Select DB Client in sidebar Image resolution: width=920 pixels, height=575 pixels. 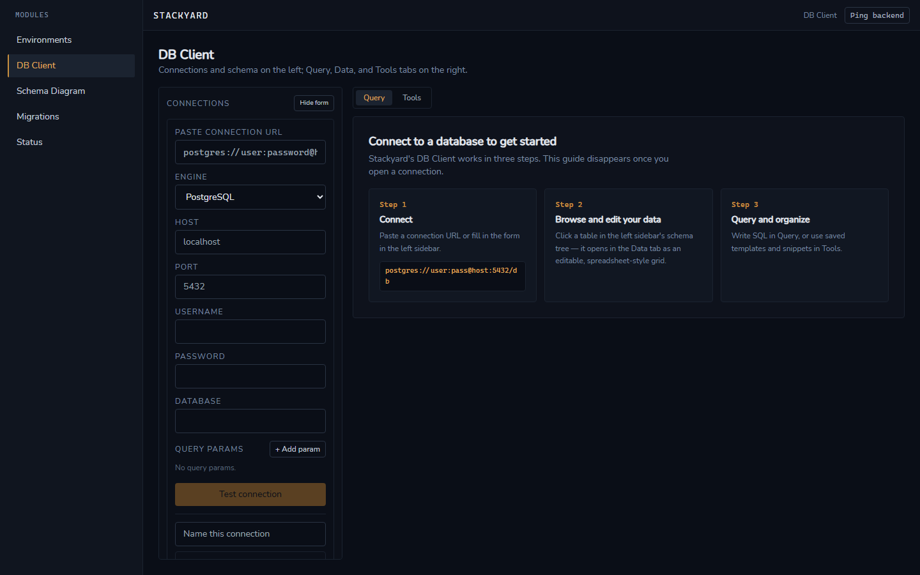coord(71,65)
